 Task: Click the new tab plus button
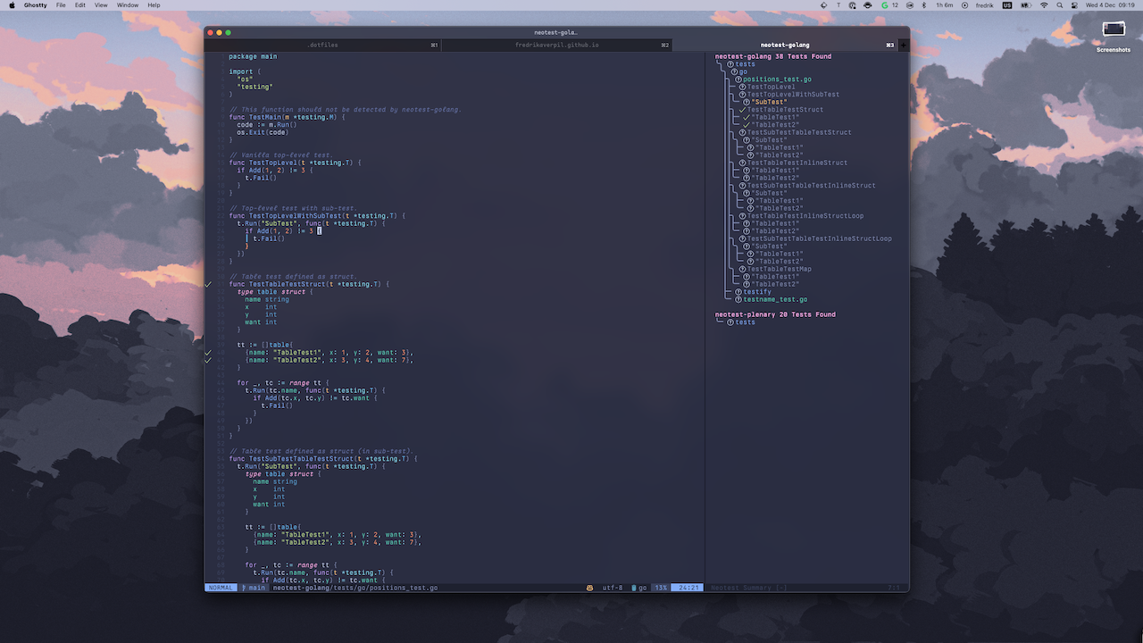[904, 45]
